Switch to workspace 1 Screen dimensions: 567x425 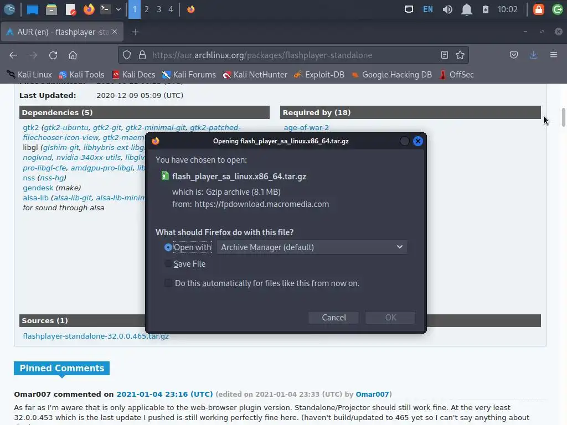point(135,9)
